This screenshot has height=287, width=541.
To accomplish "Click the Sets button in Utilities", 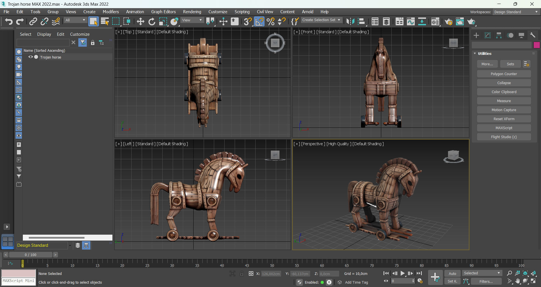I will [x=510, y=64].
